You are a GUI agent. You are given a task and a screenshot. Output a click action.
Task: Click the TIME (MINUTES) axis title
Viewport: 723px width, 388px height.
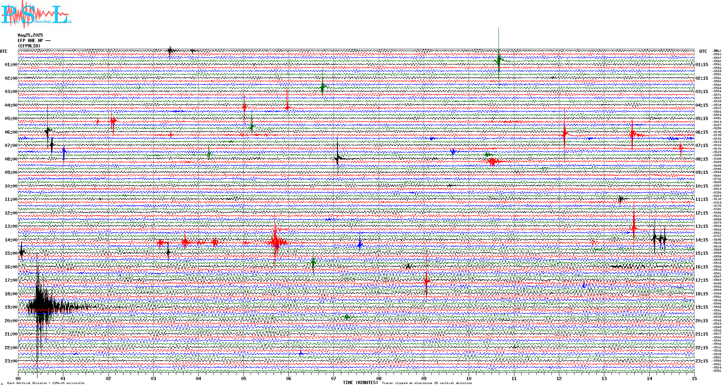(360, 383)
